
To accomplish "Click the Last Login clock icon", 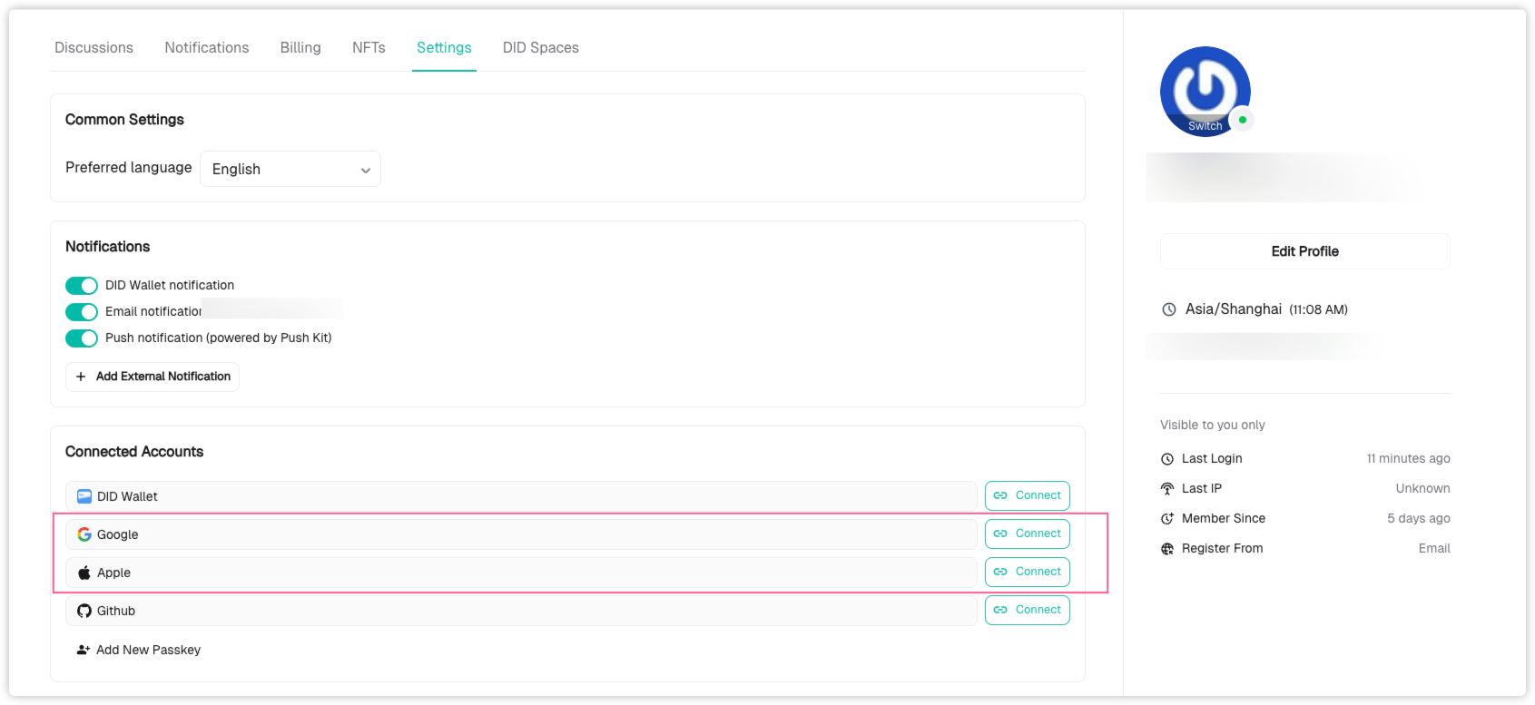I will [1167, 459].
